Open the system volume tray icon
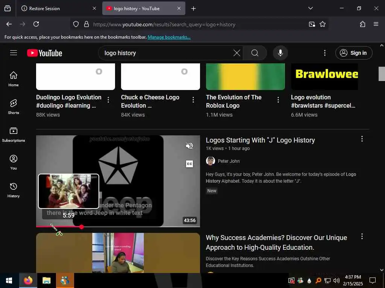Screen dimensions: 385x288 tap(336, 280)
